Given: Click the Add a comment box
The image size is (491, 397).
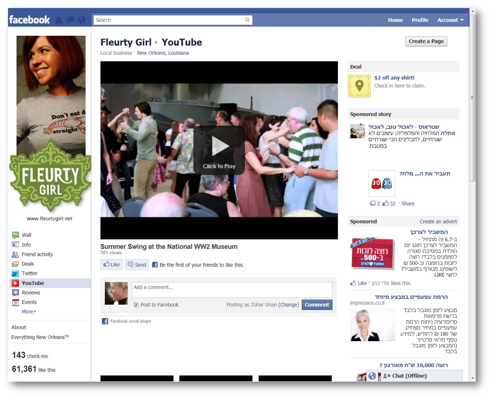Looking at the screenshot, I should tap(232, 290).
